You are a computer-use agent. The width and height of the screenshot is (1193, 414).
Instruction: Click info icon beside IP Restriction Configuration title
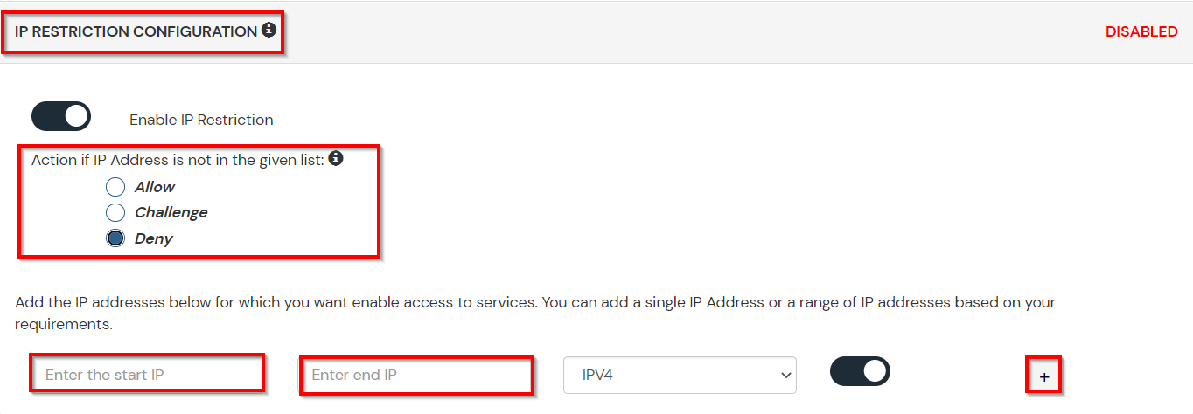[269, 31]
